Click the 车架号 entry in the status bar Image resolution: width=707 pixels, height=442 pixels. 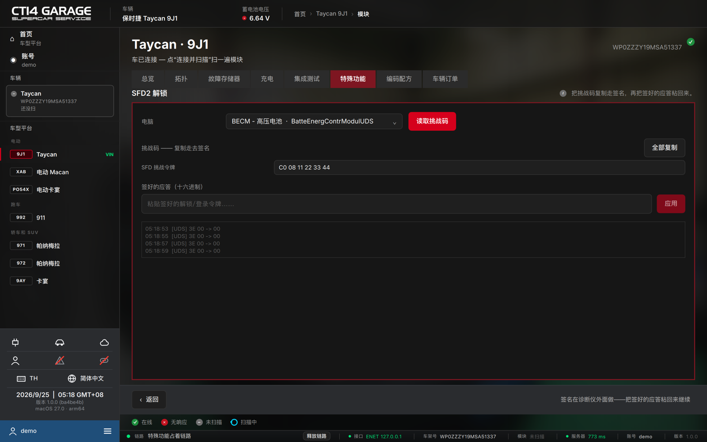pyautogui.click(x=460, y=437)
